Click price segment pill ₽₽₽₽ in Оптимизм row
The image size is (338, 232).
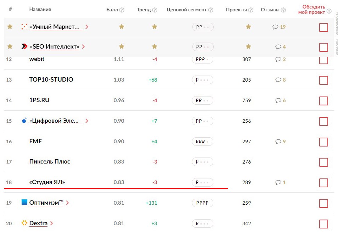203,203
